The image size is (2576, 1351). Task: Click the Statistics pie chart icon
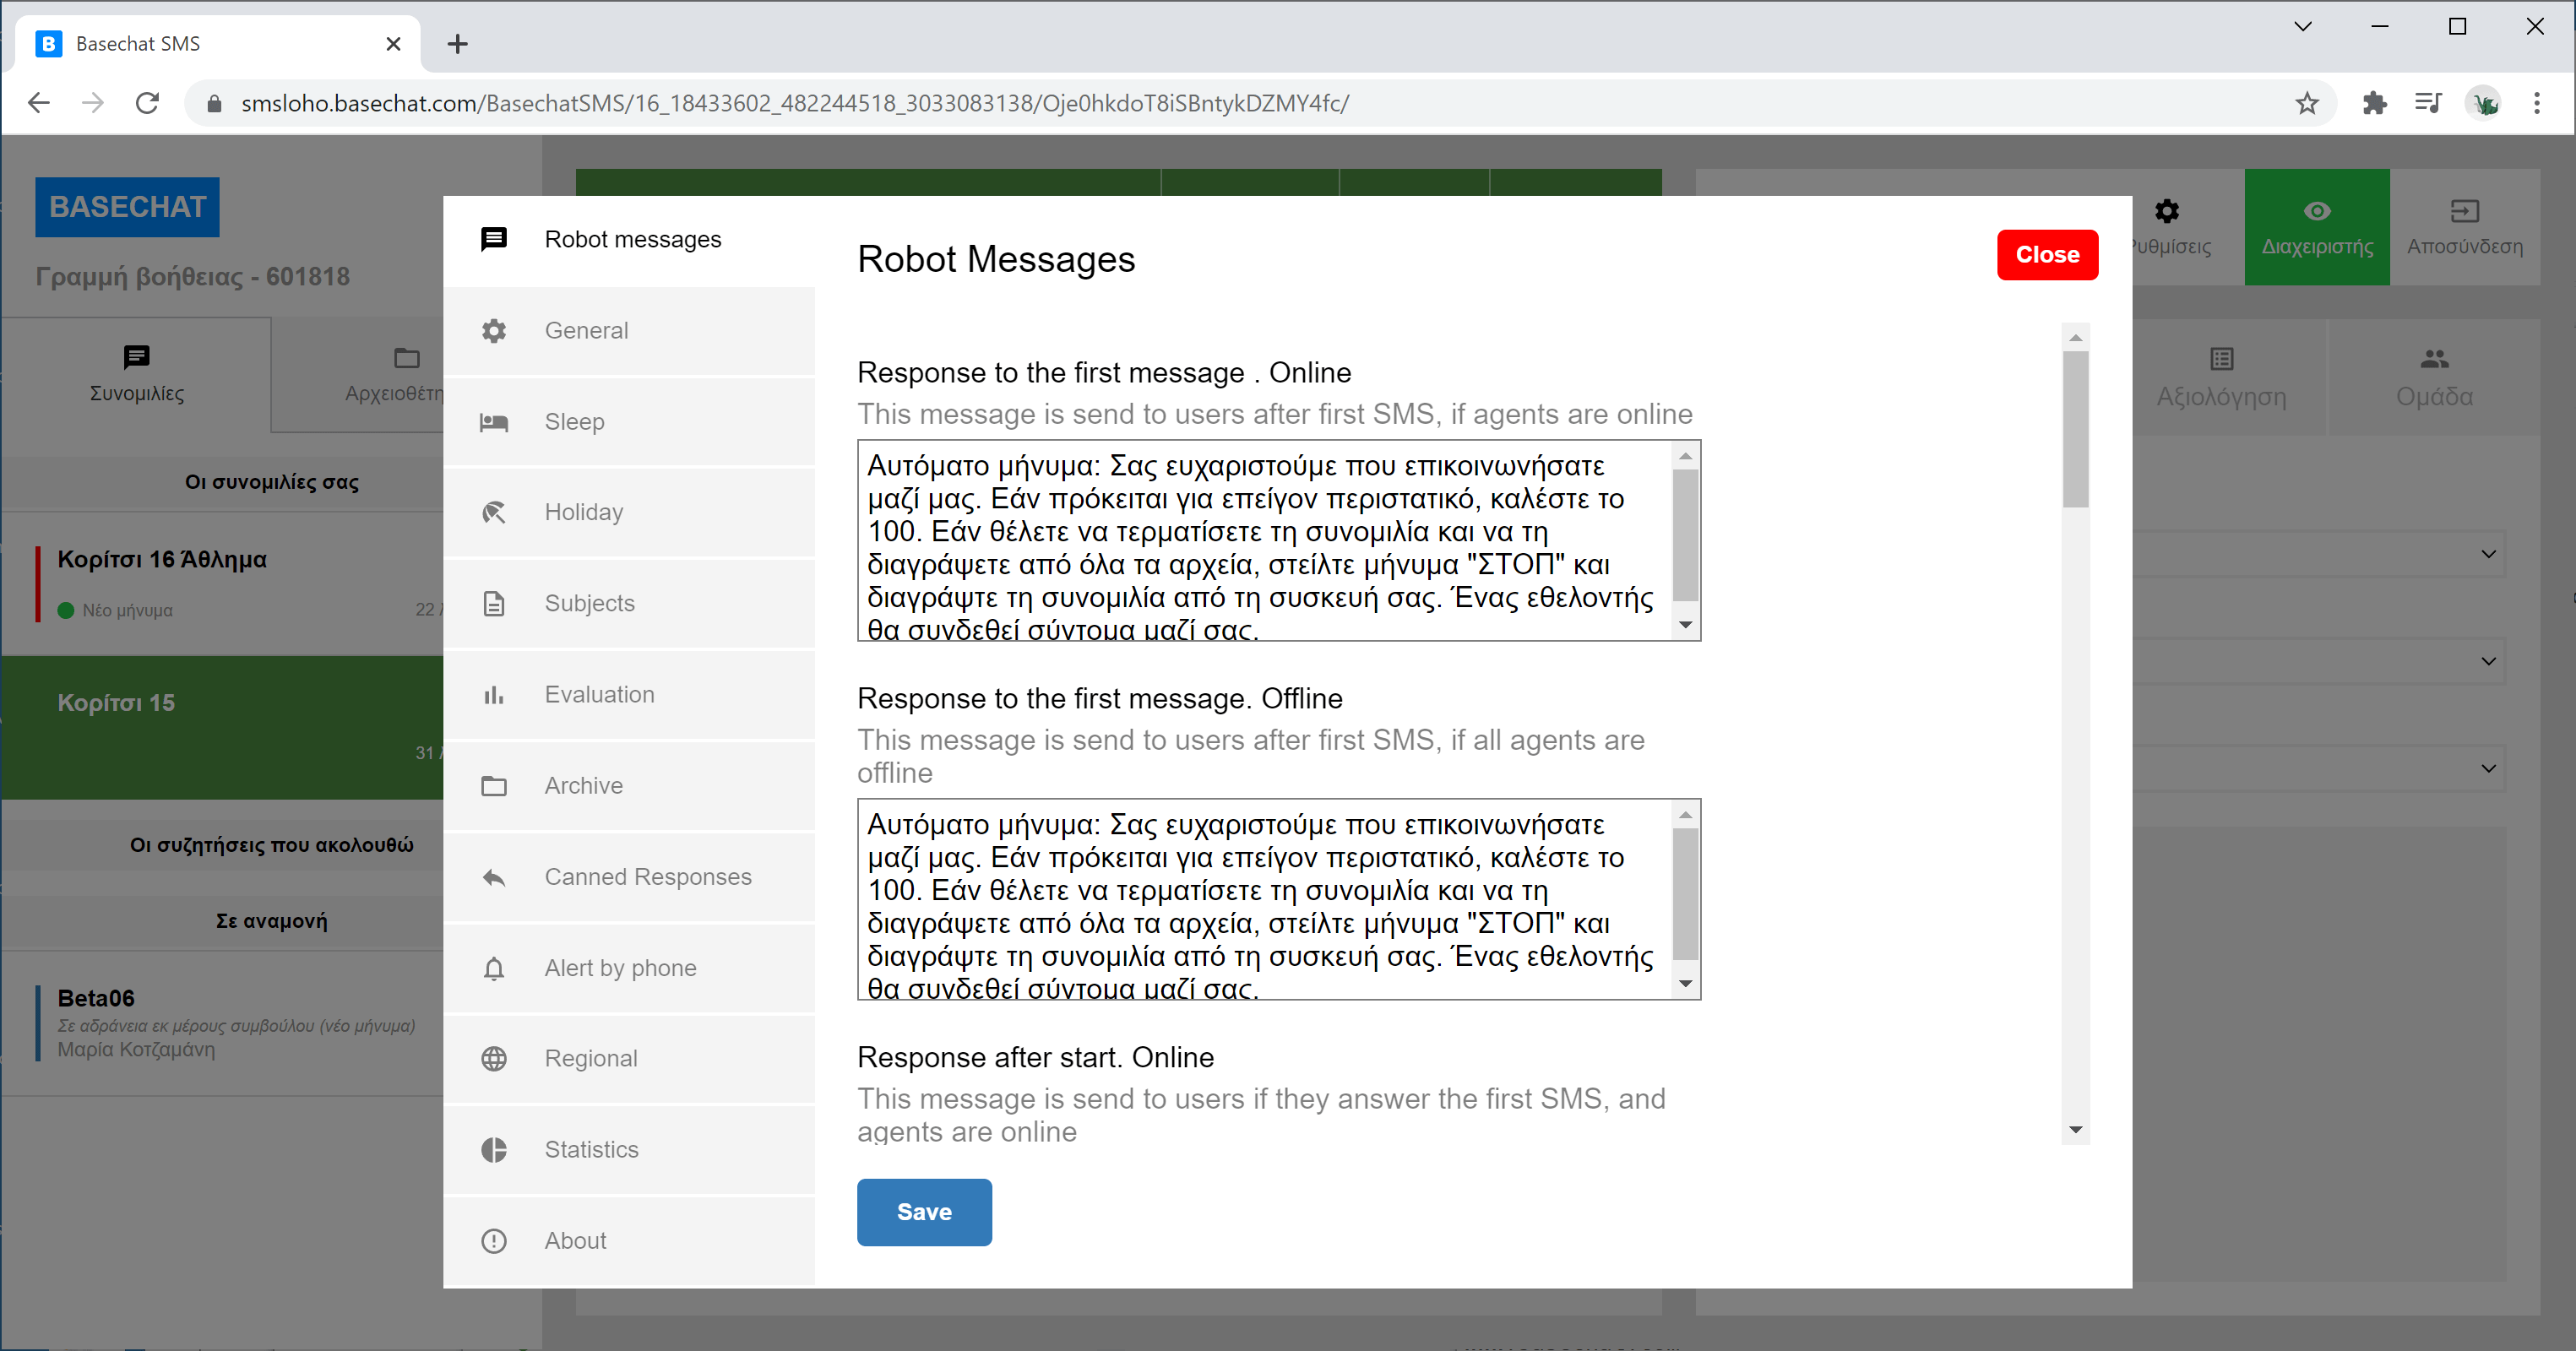494,1150
